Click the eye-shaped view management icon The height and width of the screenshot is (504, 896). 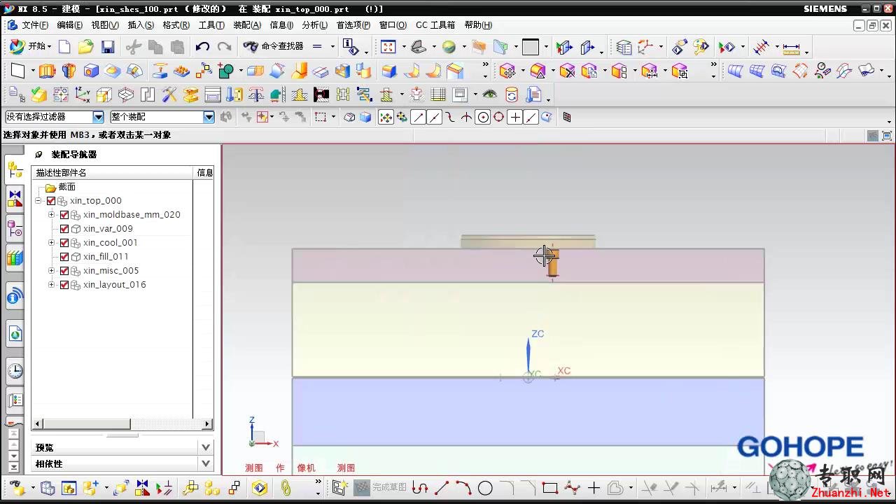(x=489, y=94)
